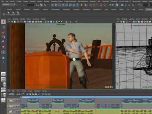Choose the Lasso select tool
The image size is (152, 114).
coord(3,27)
